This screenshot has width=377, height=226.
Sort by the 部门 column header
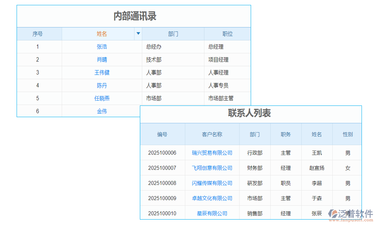click(x=173, y=34)
